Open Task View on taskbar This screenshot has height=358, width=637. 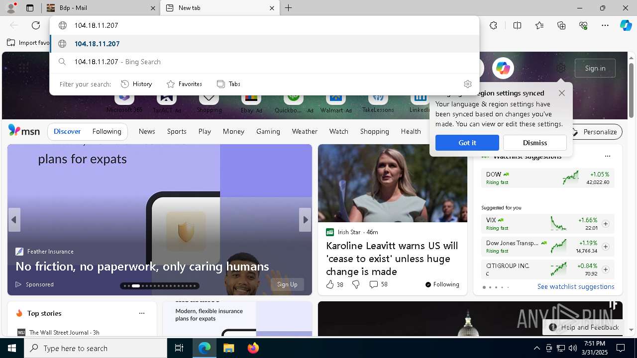179,348
